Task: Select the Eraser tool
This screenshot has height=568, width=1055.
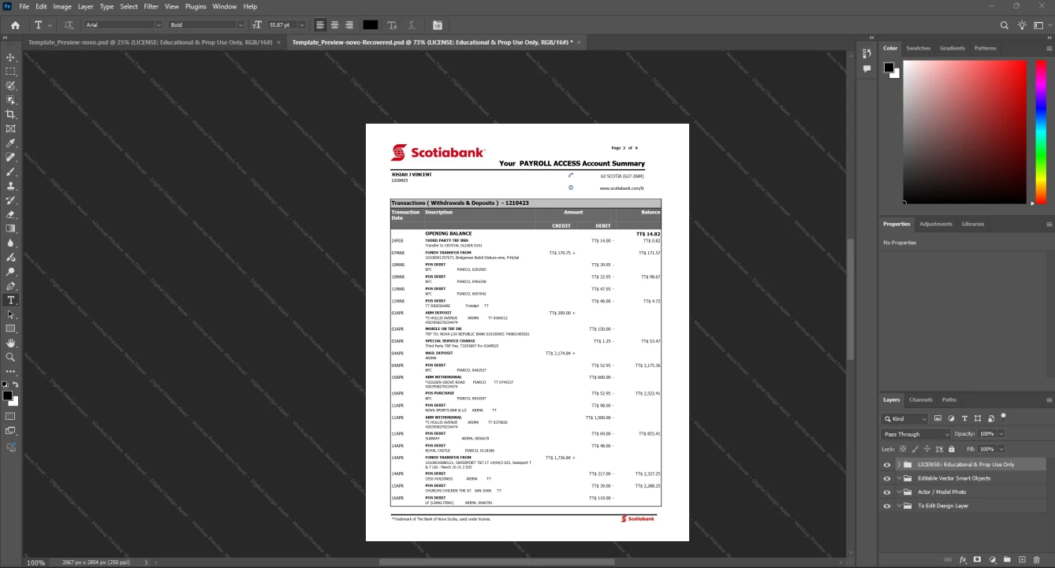Action: (x=11, y=214)
